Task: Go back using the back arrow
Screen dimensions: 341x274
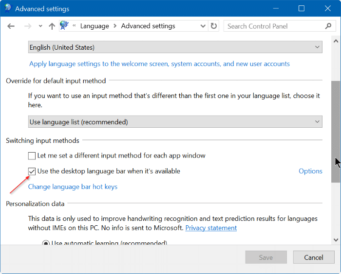Action: [11, 26]
